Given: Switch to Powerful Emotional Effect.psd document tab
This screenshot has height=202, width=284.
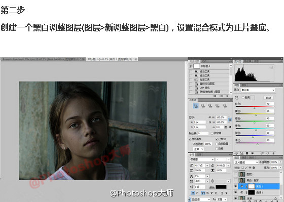Looking at the screenshot, I should (x=43, y=59).
